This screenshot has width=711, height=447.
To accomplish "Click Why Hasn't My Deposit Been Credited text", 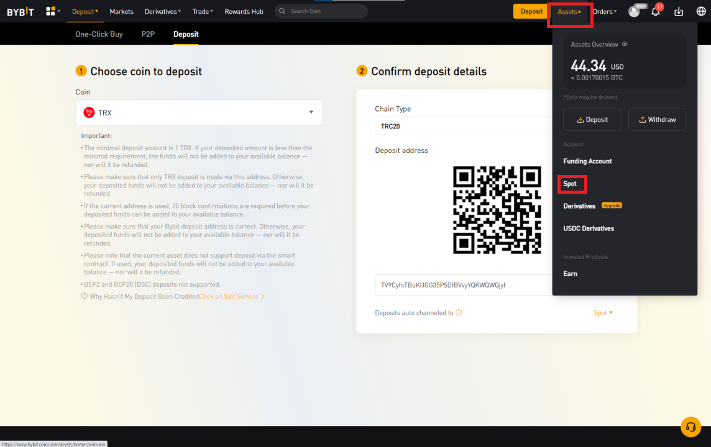I will click(144, 296).
